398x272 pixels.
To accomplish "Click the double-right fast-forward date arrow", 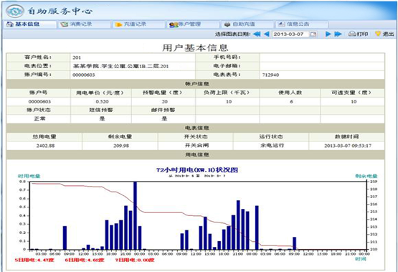I will click(x=338, y=34).
